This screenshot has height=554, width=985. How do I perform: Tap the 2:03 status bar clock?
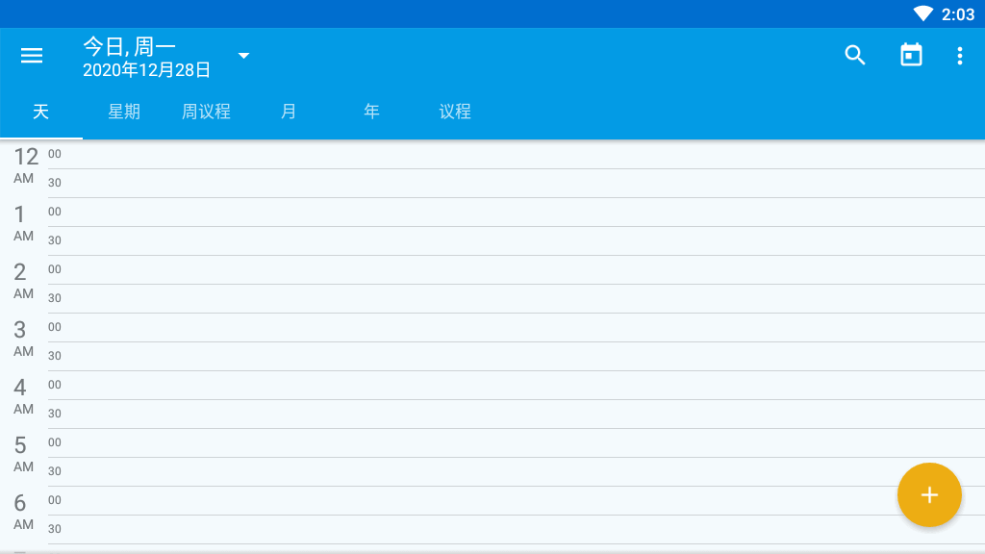point(957,14)
